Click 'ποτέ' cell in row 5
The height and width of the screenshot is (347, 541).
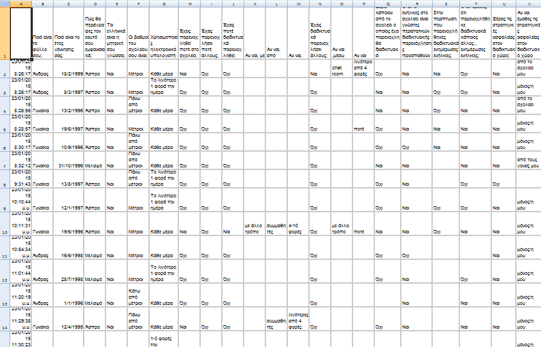(363, 123)
